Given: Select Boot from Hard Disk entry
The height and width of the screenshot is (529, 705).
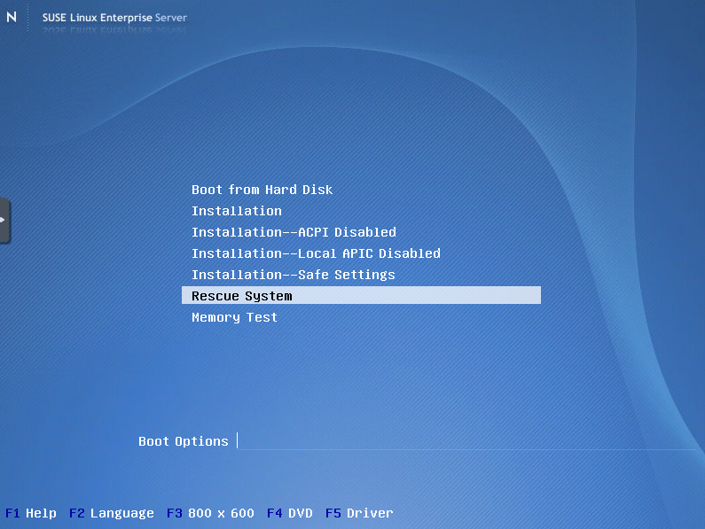Looking at the screenshot, I should [x=262, y=190].
